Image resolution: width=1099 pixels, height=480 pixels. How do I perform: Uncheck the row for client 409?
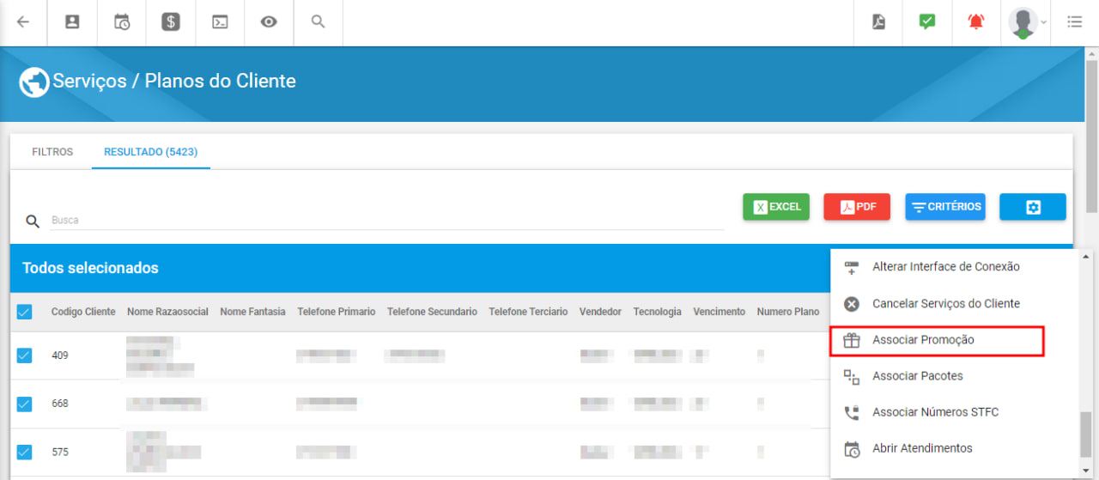24,355
